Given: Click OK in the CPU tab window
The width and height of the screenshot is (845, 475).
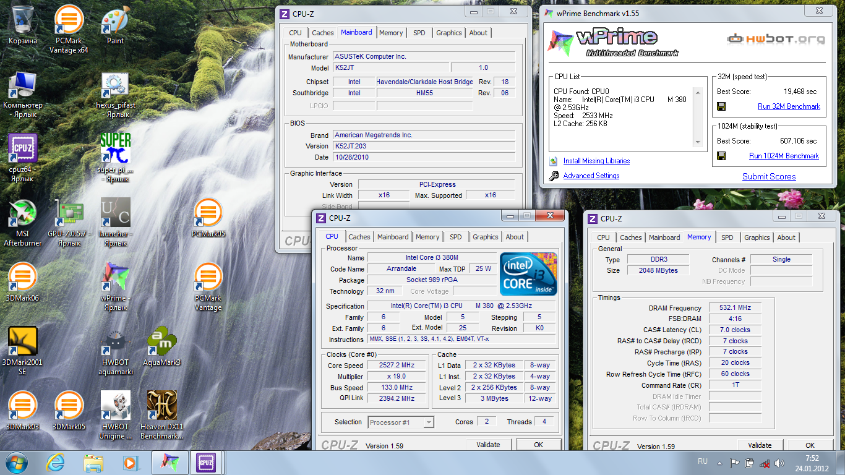Looking at the screenshot, I should tap(538, 445).
